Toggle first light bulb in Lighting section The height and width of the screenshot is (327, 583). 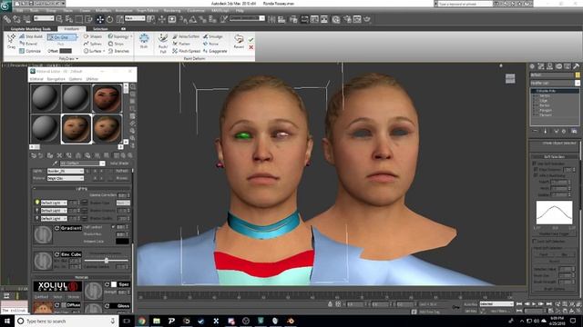[x=37, y=203]
